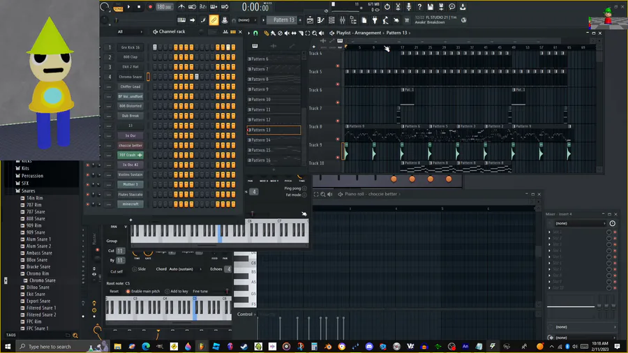Open the audio editor scissors icon

pos(398,7)
